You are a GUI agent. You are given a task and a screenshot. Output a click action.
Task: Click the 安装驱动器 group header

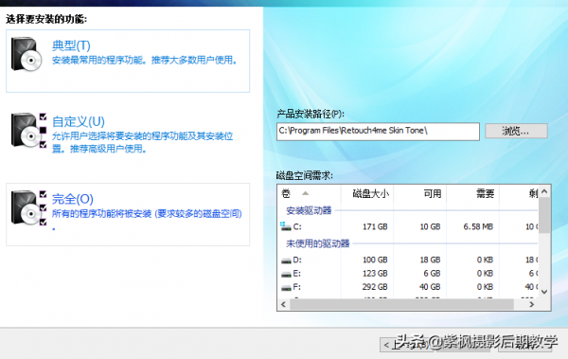[309, 210]
